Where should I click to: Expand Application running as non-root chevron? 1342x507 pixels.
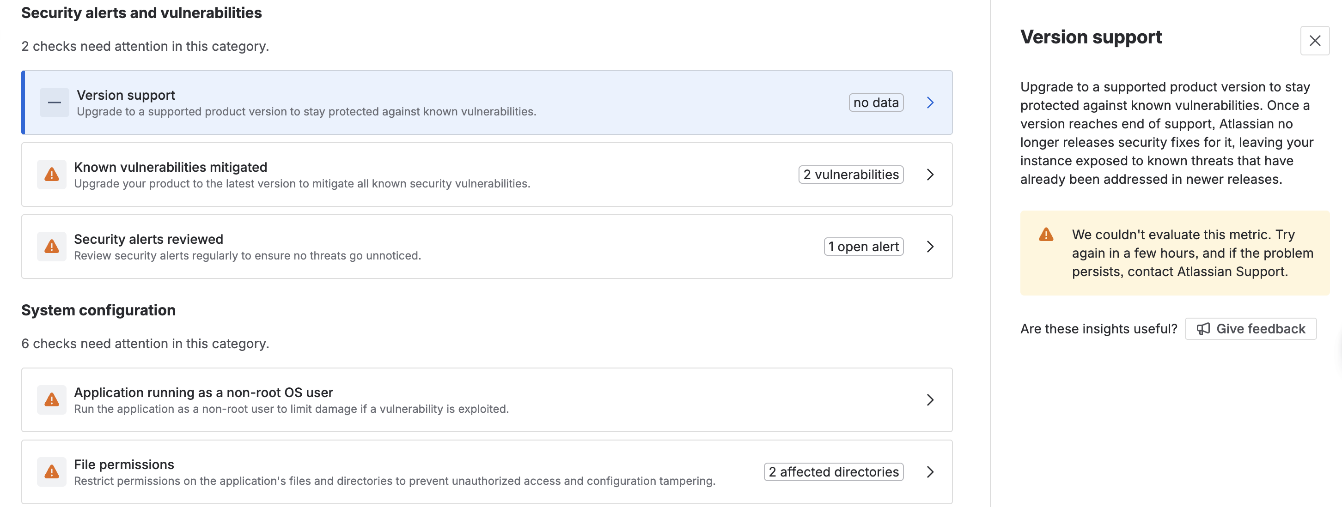click(x=930, y=400)
